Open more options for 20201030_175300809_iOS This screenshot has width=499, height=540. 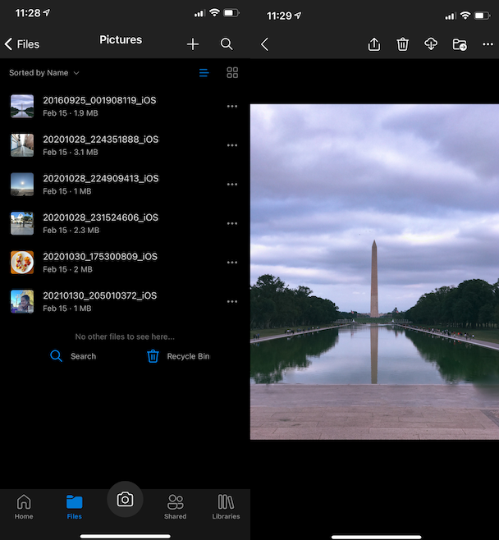[x=232, y=263]
